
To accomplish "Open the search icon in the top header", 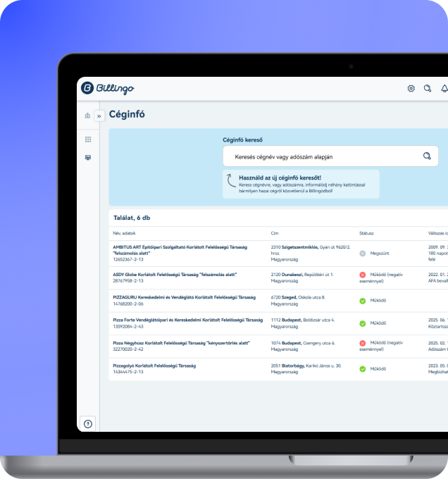I will [x=428, y=88].
